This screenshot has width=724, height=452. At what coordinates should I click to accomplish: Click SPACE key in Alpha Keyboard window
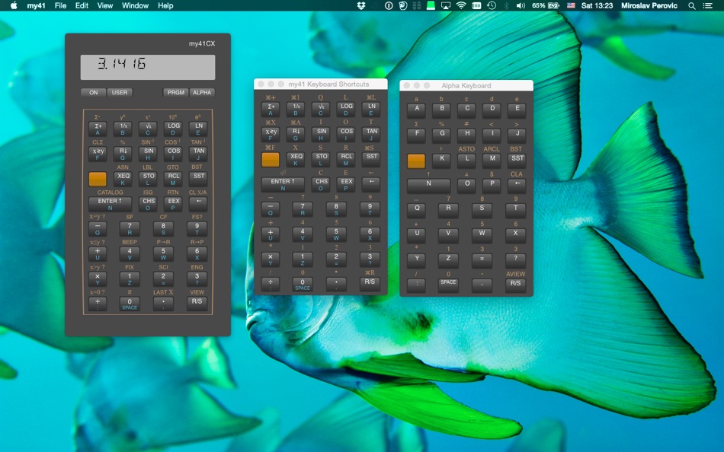click(448, 286)
